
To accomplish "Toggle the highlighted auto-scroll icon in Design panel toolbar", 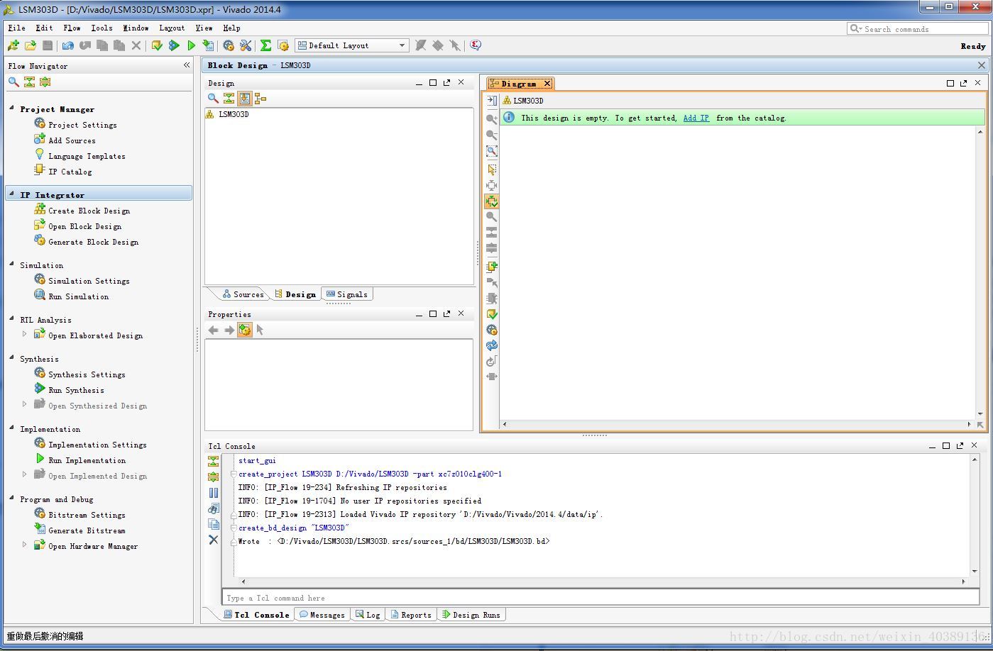I will [244, 99].
